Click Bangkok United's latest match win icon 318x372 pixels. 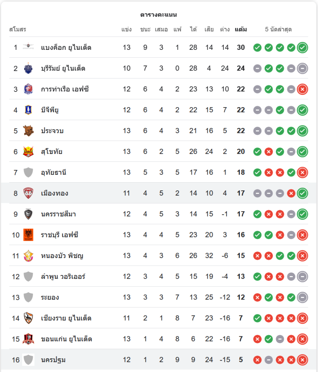click(302, 48)
